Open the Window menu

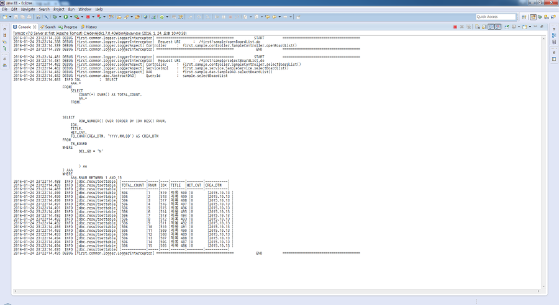pyautogui.click(x=85, y=9)
